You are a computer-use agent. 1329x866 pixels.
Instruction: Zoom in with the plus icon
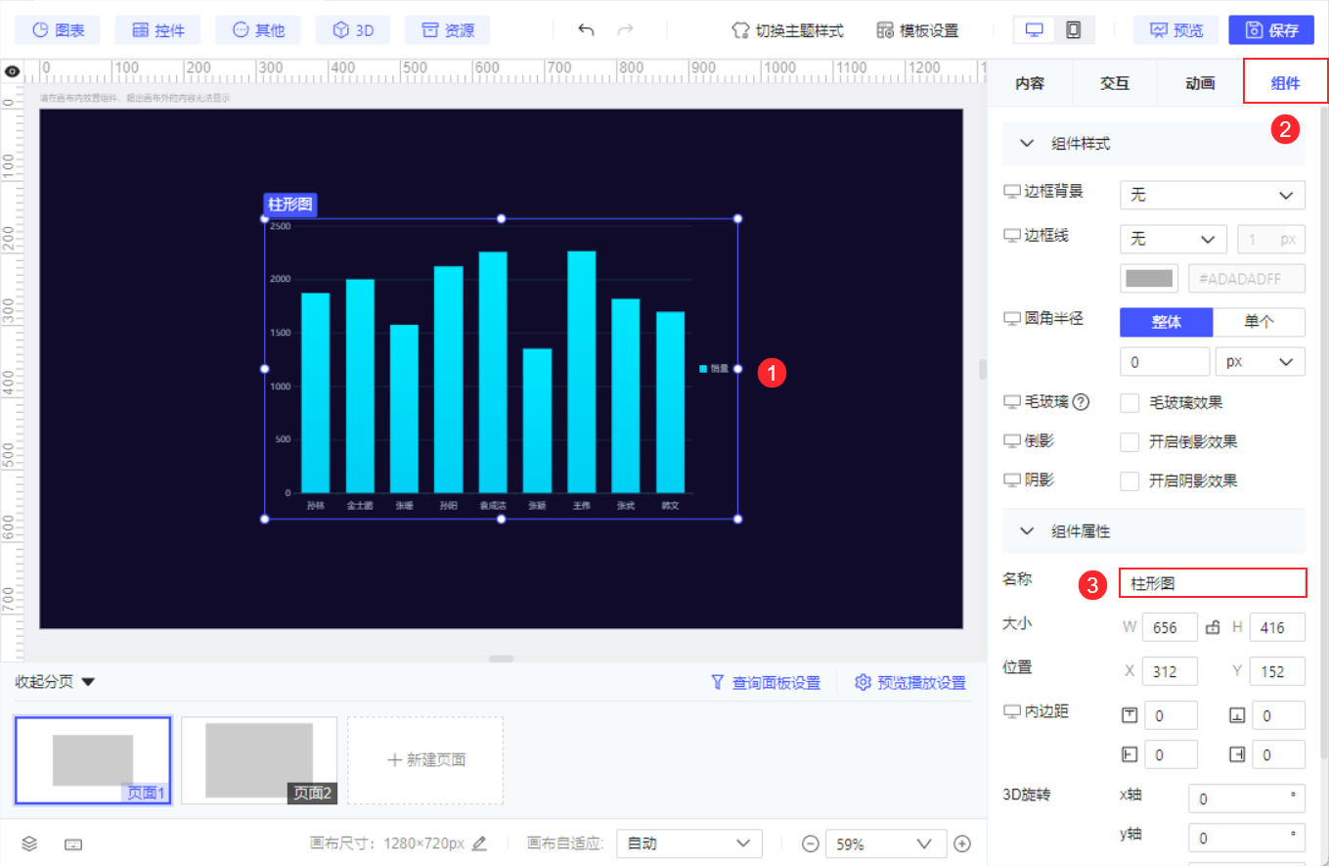962,843
